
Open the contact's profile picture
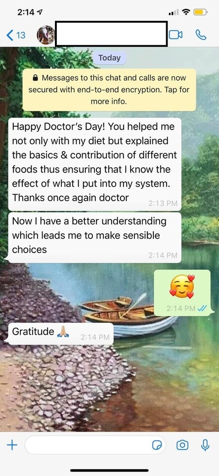click(x=45, y=35)
